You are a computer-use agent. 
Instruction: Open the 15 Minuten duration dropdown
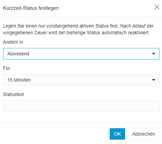tap(81, 80)
